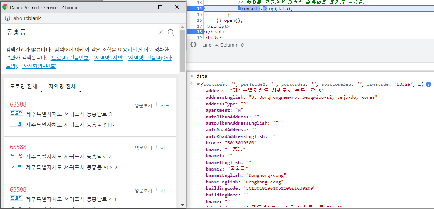The width and height of the screenshot is (434, 209).
Task: Click the popup scrollbar up arrow
Action: tap(182, 27)
